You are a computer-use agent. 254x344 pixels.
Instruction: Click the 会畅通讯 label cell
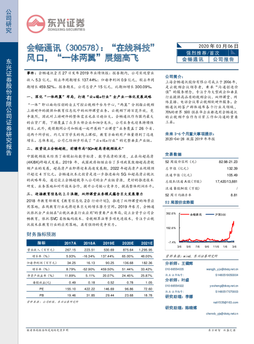(193, 60)
